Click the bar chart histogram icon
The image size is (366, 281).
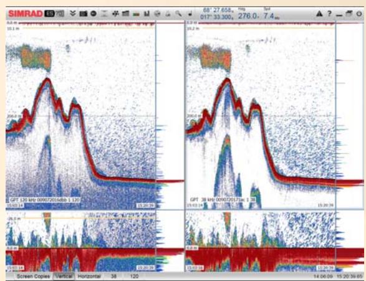coord(147,14)
